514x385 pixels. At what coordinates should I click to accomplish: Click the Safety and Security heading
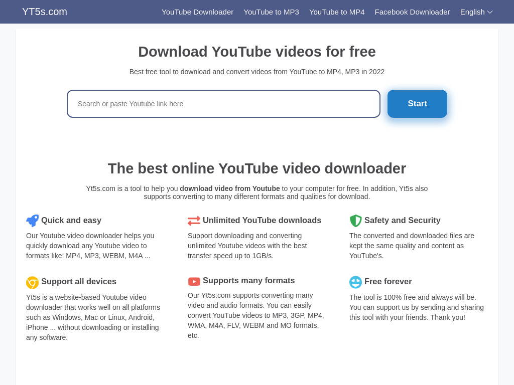pos(402,221)
